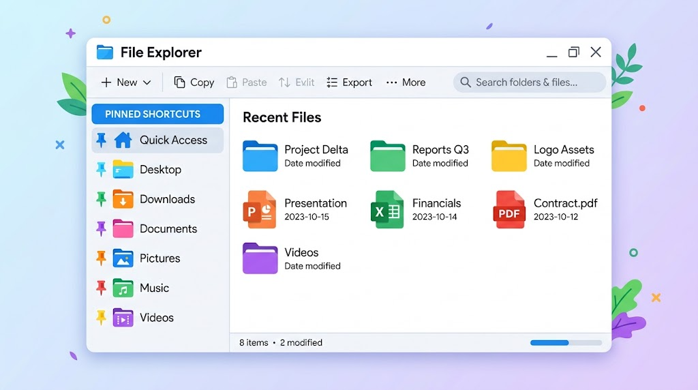Click the green Reports Q3 folder icon

[388, 156]
